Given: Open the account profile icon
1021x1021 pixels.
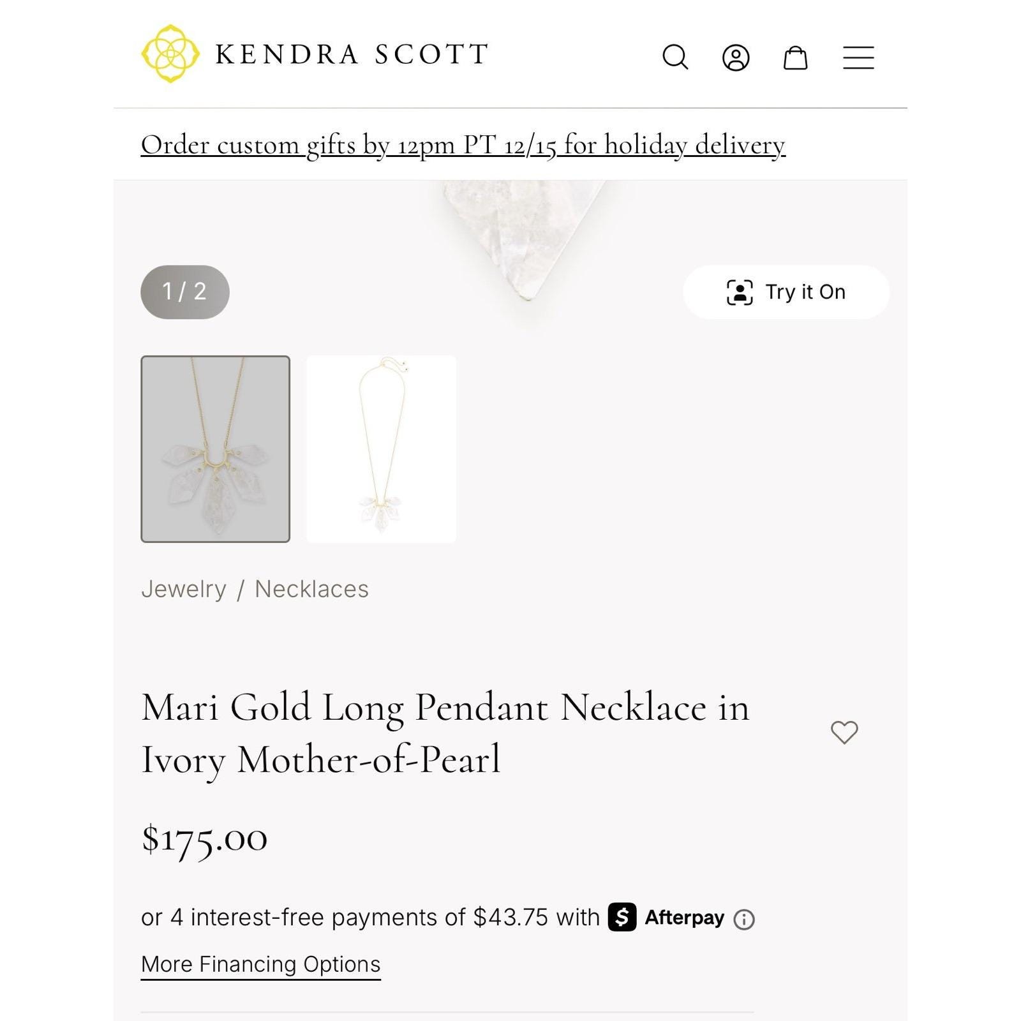Looking at the screenshot, I should (736, 57).
